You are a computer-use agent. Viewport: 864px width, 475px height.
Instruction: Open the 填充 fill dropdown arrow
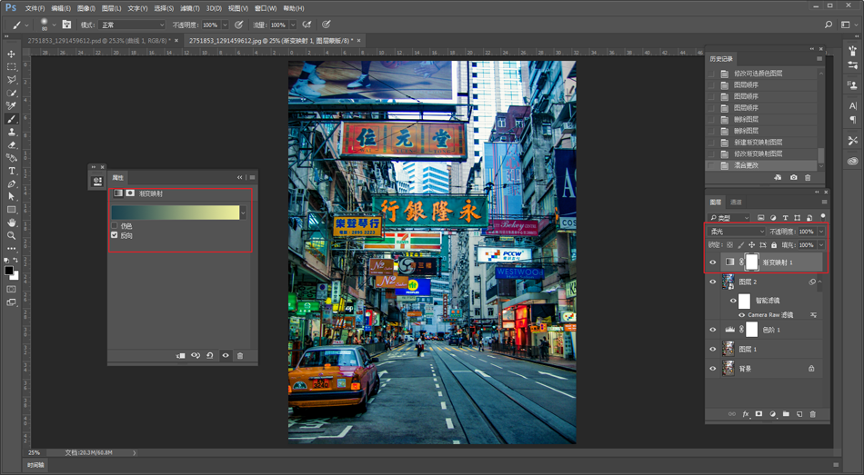click(x=821, y=245)
